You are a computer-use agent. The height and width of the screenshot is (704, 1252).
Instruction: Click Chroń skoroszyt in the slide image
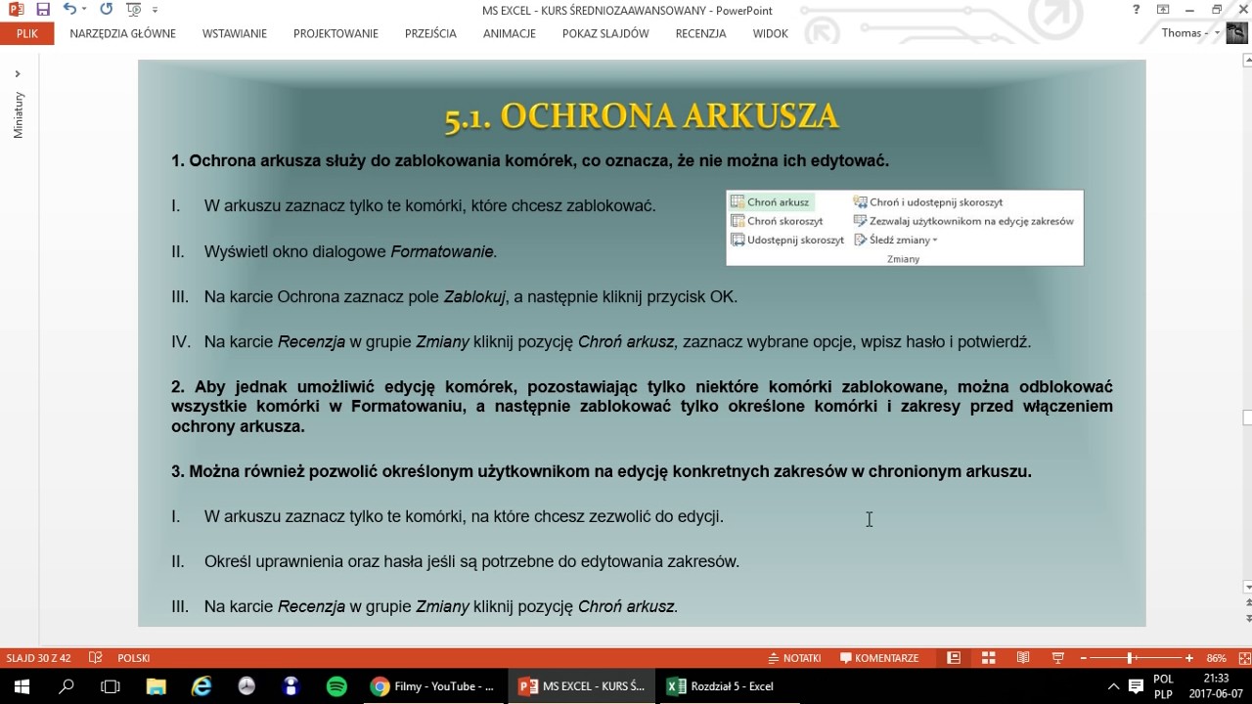(x=778, y=221)
